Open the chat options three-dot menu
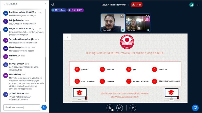Viewport: 202px width, 113px height. point(45,4)
